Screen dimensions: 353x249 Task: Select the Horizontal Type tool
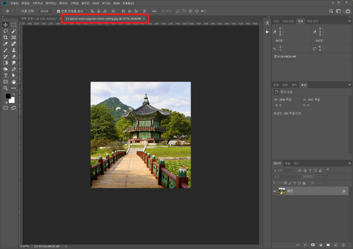pos(6,75)
